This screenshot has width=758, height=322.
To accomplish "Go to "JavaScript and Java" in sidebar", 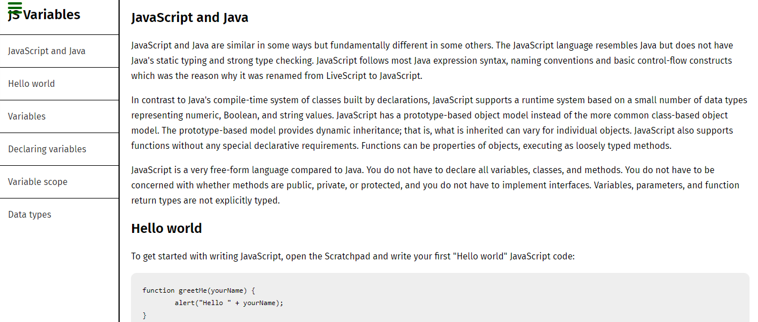I will 47,51.
